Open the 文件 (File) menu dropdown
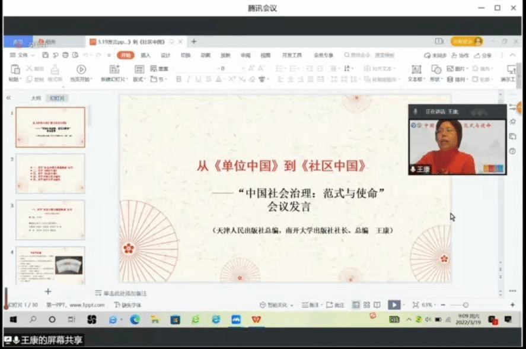This screenshot has height=349, width=526. pyautogui.click(x=23, y=55)
